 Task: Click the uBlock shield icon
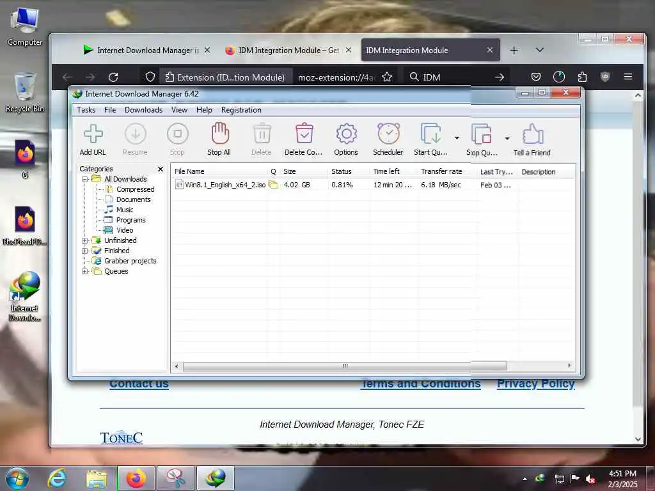pos(605,77)
